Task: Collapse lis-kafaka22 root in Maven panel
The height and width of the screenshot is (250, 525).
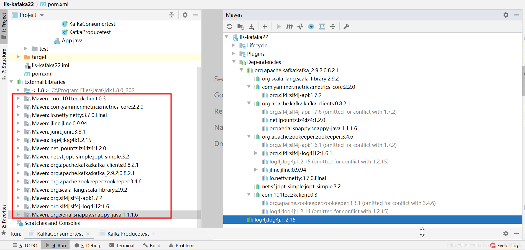Action: (x=227, y=37)
